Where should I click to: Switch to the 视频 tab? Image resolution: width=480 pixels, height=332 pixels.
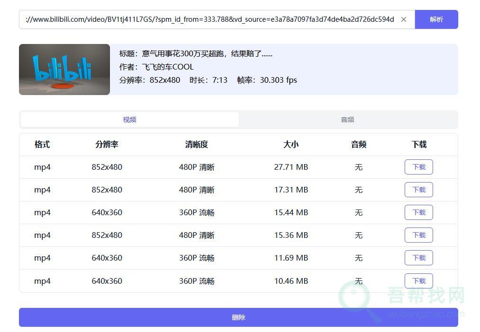coord(129,120)
